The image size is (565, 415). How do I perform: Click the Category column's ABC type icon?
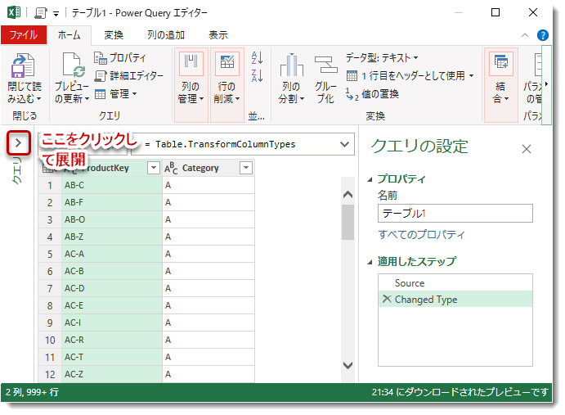[x=171, y=168]
